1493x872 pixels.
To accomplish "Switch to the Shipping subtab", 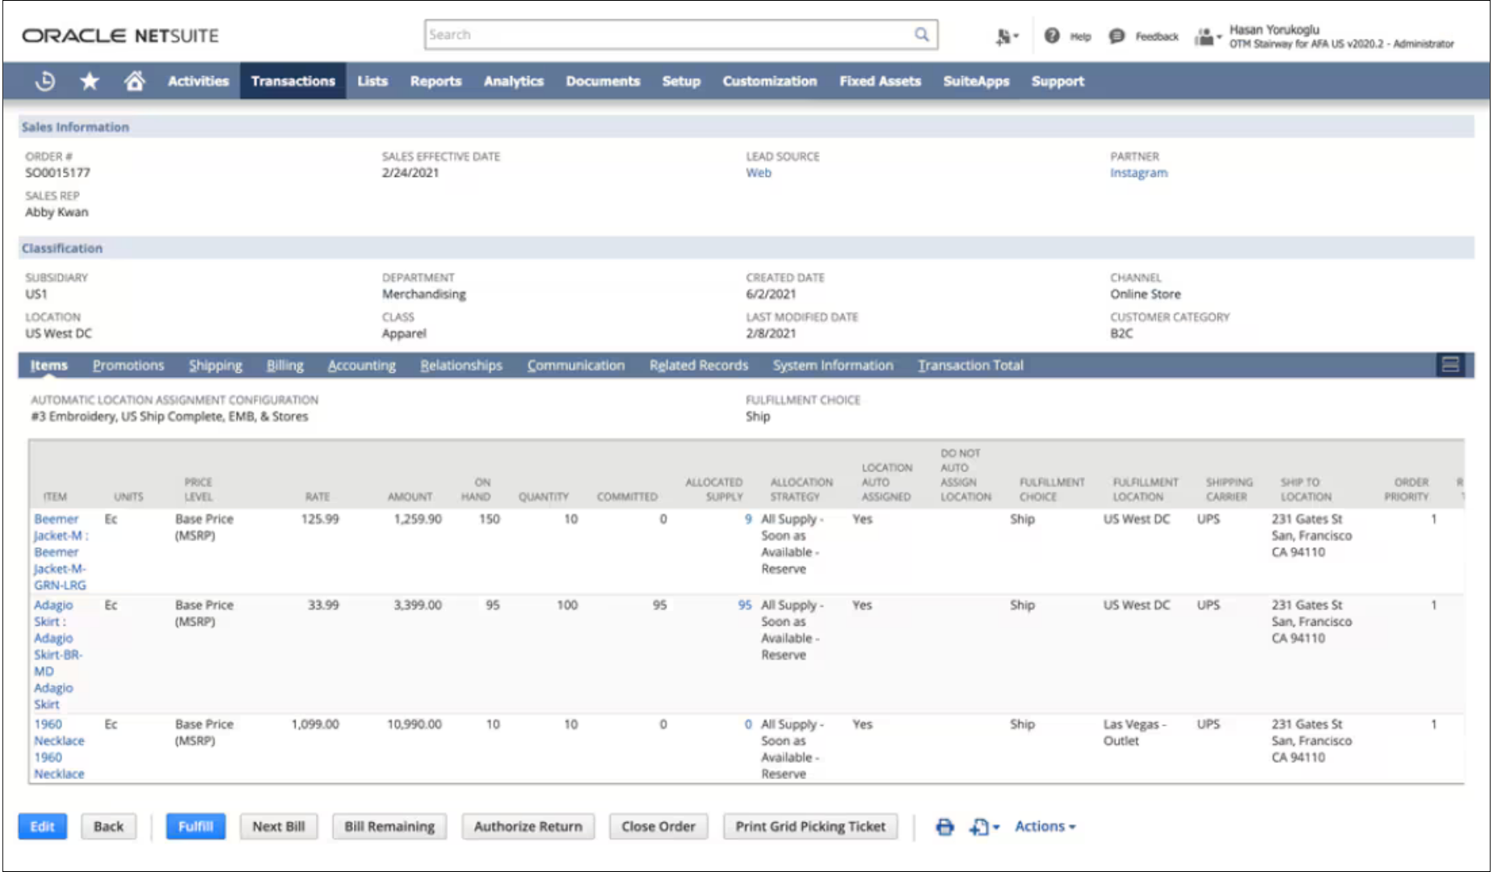I will (216, 365).
